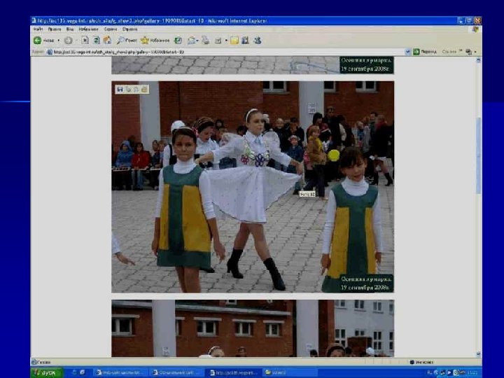
Task: Select the active Internet Explorer taskbar button
Action: (x=234, y=373)
